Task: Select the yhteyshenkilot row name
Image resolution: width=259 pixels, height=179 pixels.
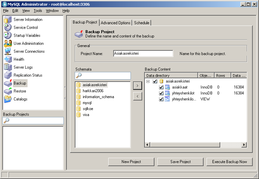Action: [183, 93]
